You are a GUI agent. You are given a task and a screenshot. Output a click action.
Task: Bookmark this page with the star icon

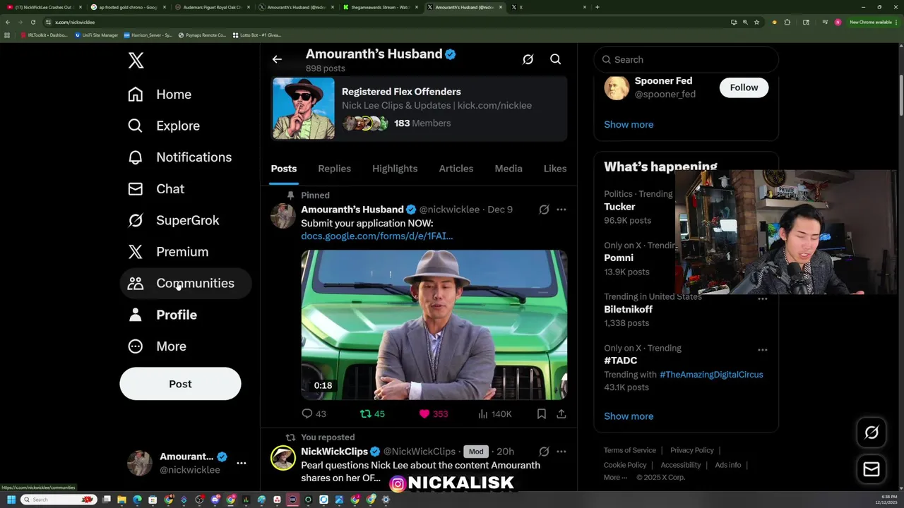[x=756, y=22]
